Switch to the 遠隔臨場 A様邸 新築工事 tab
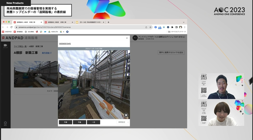Image resolution: width=253 pixels, height=140 pixels. [28, 22]
